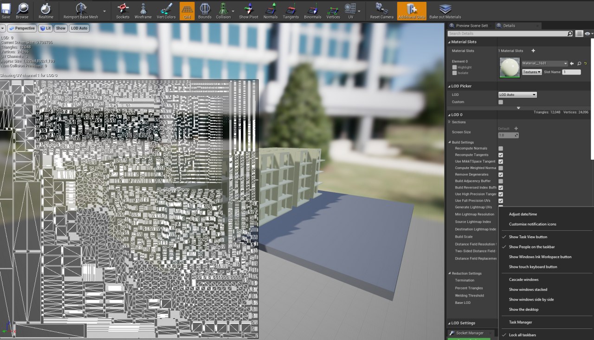Choose Cascade windows menu entry
Screen dimensions: 594x340
523,279
